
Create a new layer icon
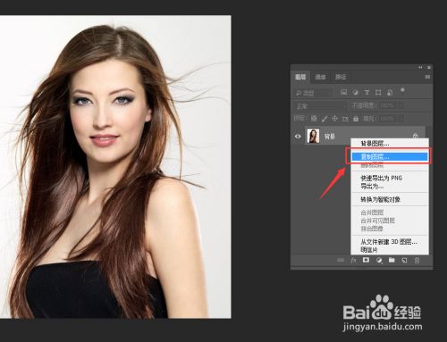[404, 261]
